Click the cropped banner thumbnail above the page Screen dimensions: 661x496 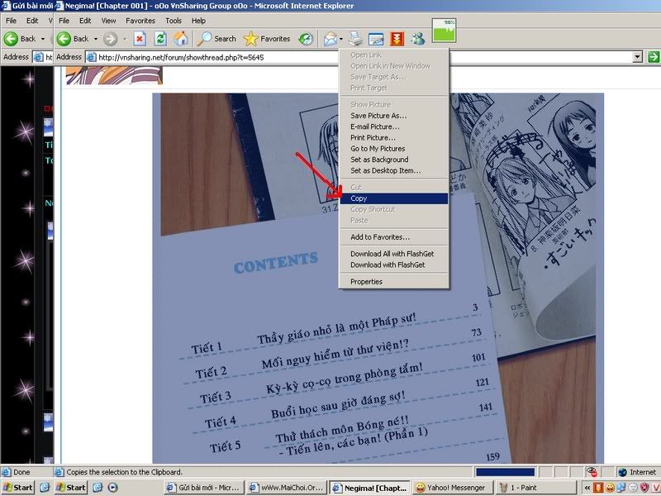pyautogui.click(x=114, y=75)
